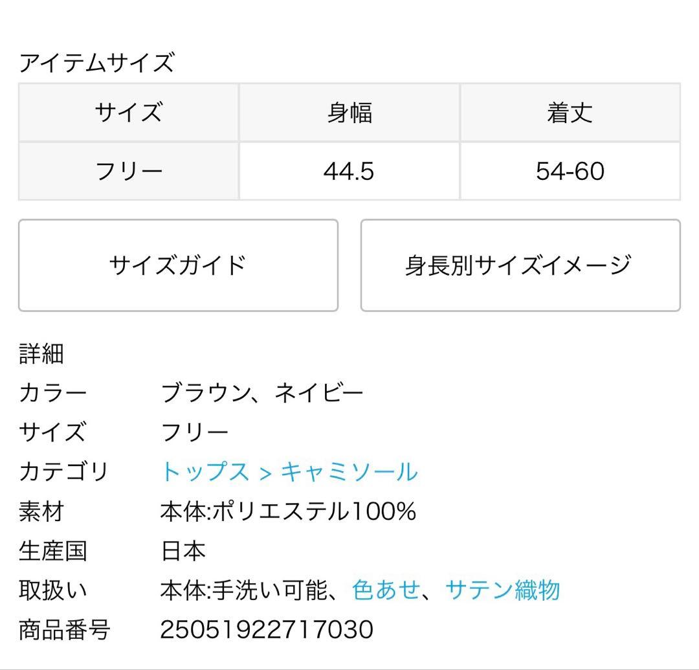The width and height of the screenshot is (699, 670).
Task: Click the トップス category link
Action: click(205, 473)
